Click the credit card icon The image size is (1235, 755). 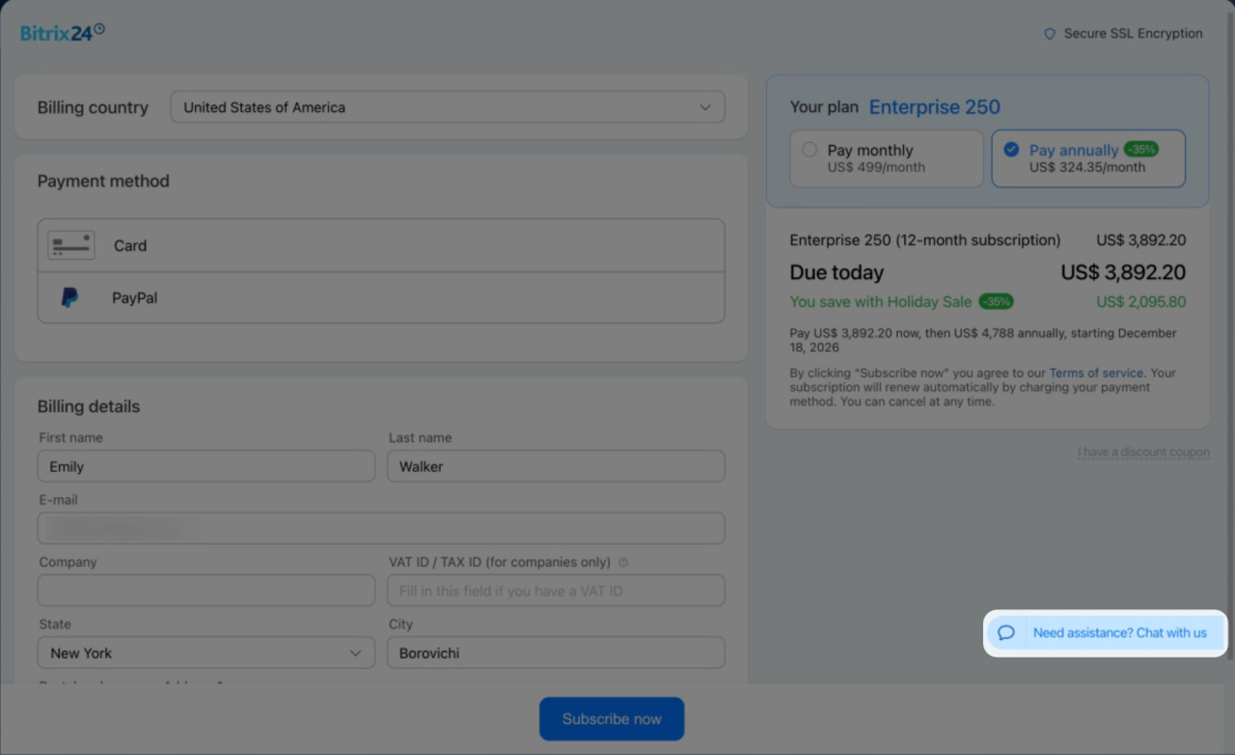tap(71, 245)
